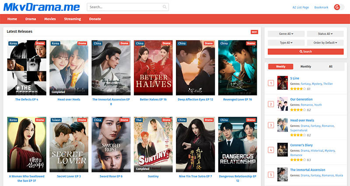The width and height of the screenshot is (350, 186).
Task: Click the Our Generation small ranking thumbnail
Action: tap(283, 104)
